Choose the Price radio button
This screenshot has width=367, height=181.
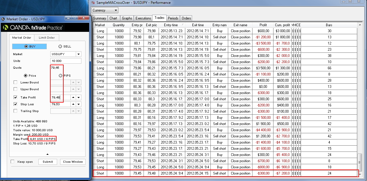(x=25, y=75)
